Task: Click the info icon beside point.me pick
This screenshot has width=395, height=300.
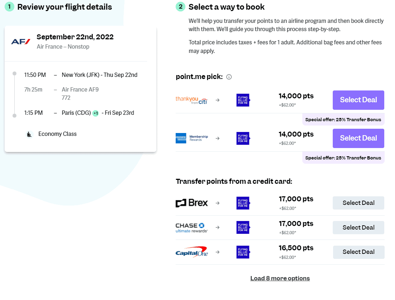Action: click(x=229, y=77)
